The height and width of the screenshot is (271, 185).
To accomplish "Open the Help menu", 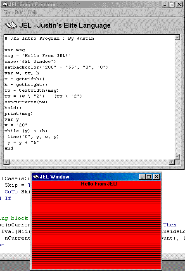I will click(33, 12).
